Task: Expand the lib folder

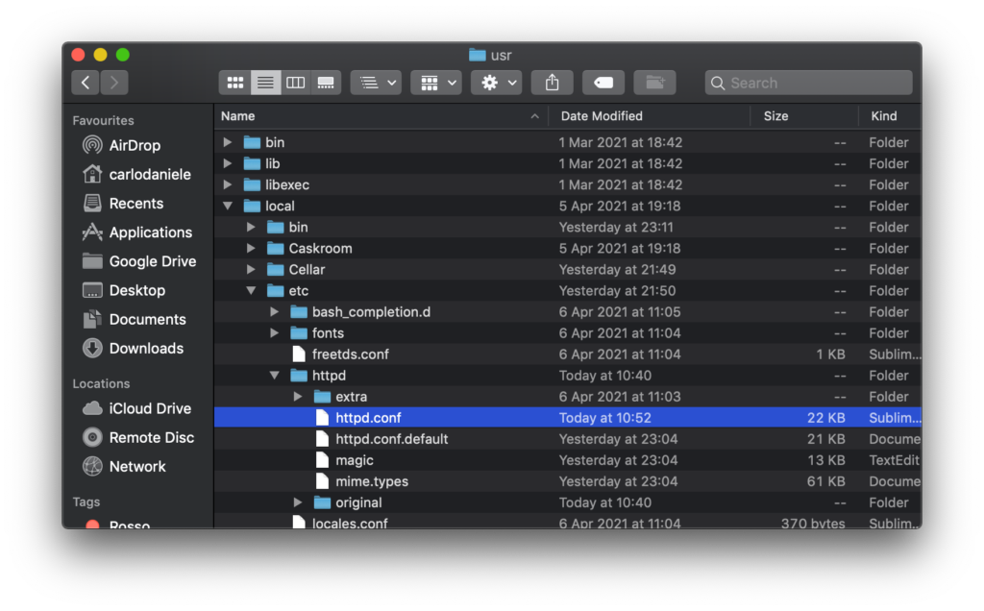Action: 228,163
